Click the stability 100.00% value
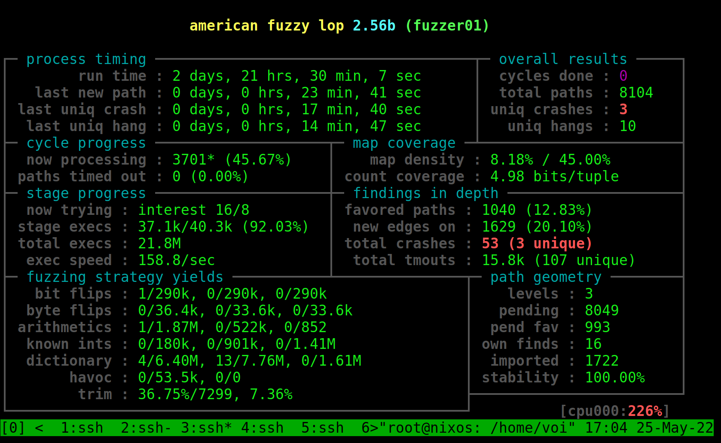Image resolution: width=721 pixels, height=443 pixels. (x=614, y=378)
